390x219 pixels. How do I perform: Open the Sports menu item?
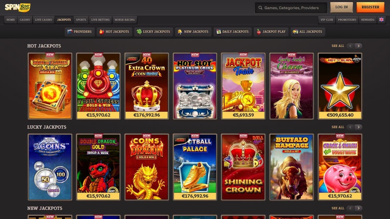(x=81, y=20)
